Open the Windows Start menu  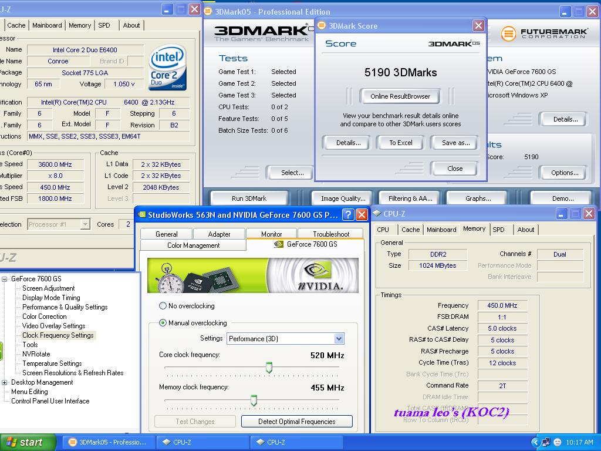click(x=28, y=442)
